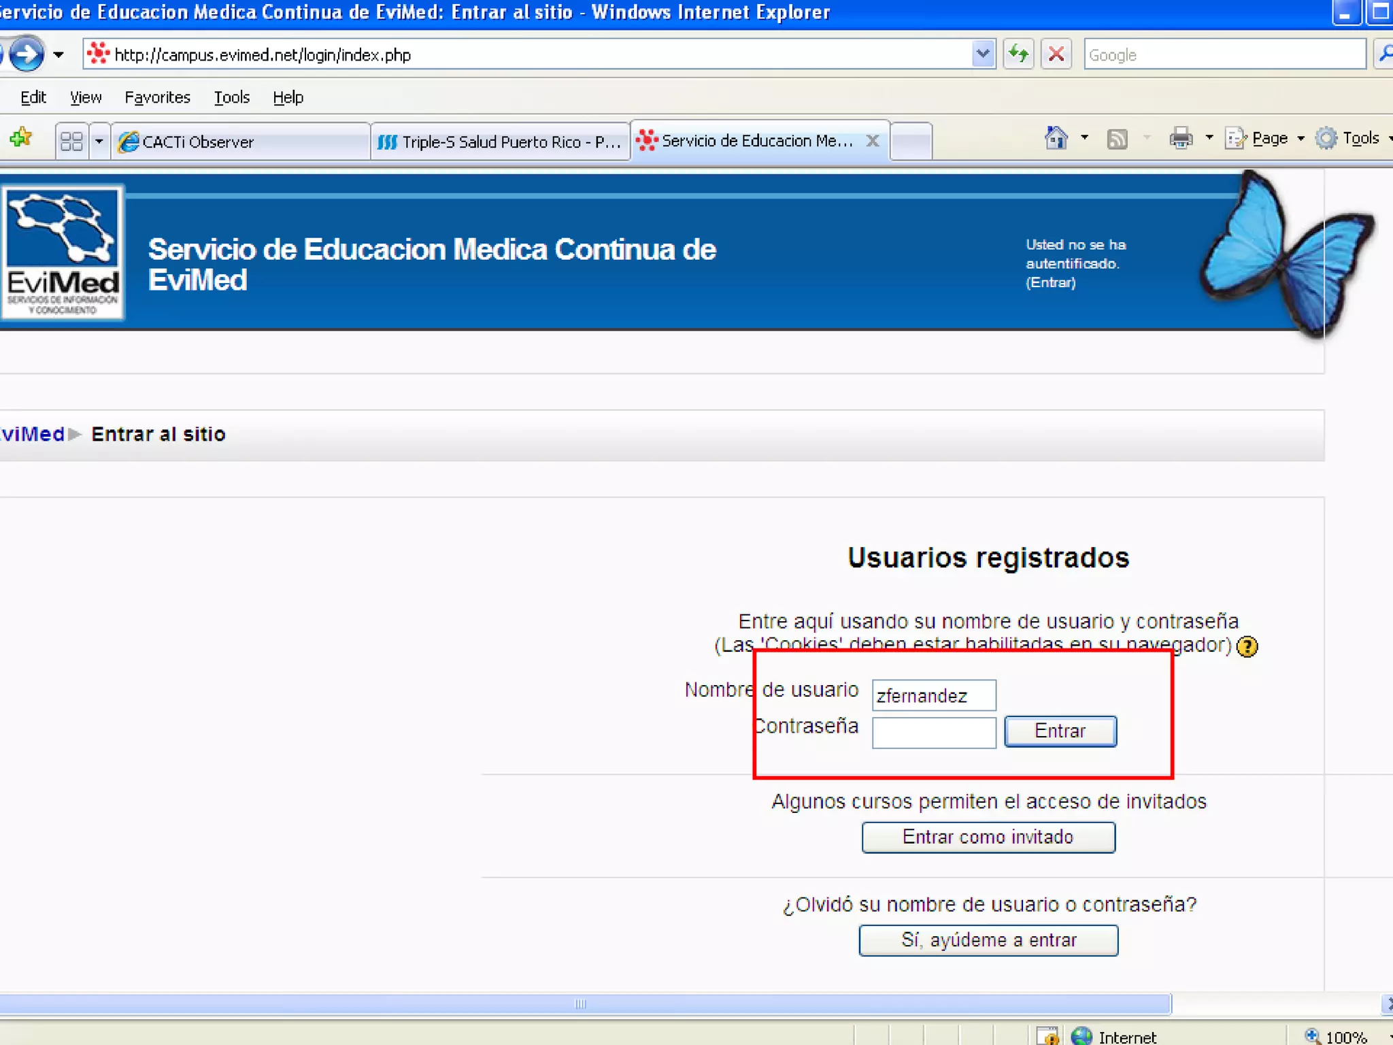Switch to Triple-S Salud Puerto Rico tab
The width and height of the screenshot is (1393, 1045).
click(x=501, y=142)
